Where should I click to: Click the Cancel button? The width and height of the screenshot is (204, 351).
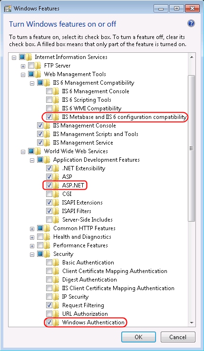pos(178,337)
